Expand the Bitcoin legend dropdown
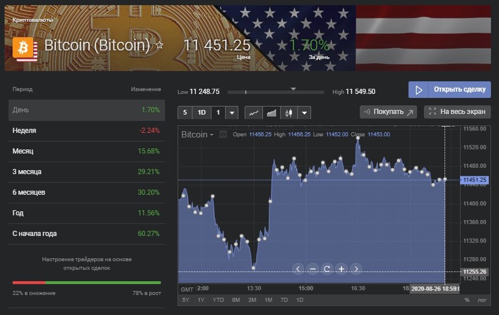The height and width of the screenshot is (315, 499). pos(211,135)
